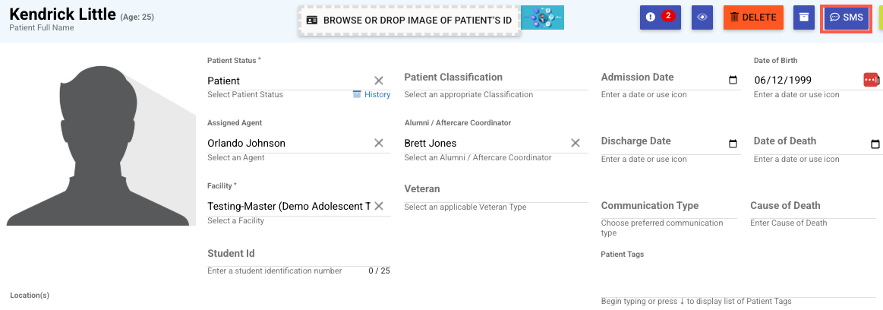Open the Admission Date calendar picker

tap(733, 80)
